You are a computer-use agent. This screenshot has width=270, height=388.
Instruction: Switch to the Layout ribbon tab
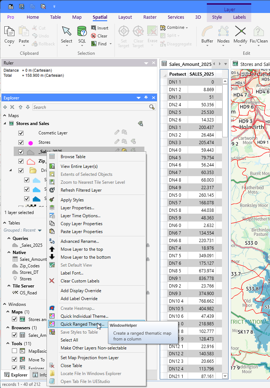[x=125, y=17]
